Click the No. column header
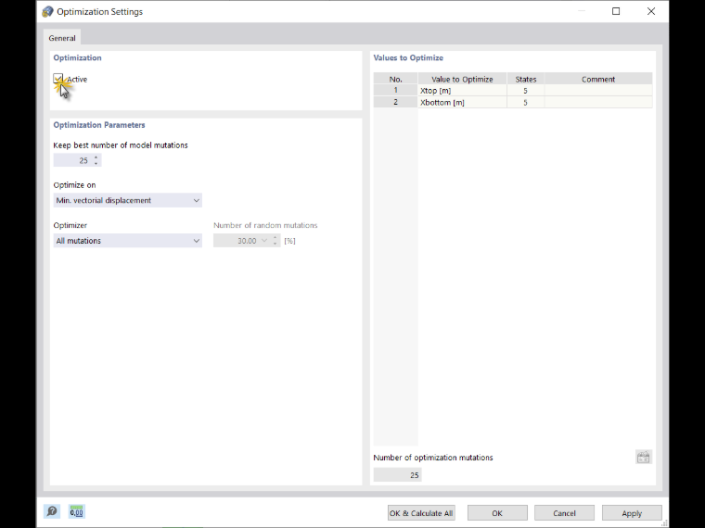 [x=396, y=79]
